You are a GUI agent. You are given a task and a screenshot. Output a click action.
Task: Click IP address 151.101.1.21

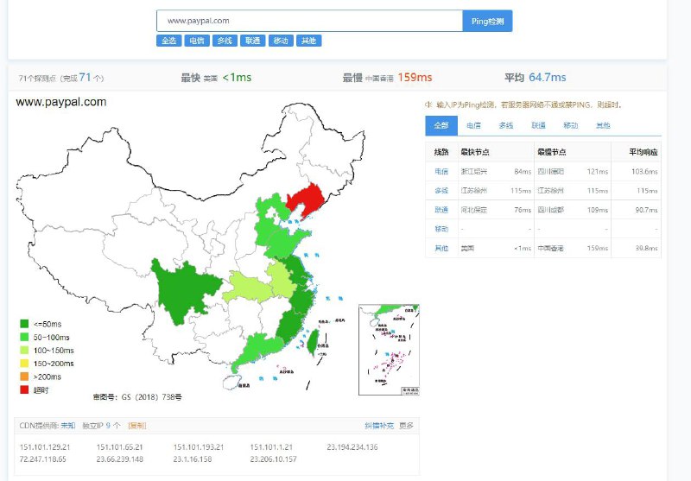pyautogui.click(x=271, y=447)
